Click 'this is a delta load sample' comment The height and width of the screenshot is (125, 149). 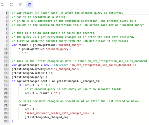(54, 33)
